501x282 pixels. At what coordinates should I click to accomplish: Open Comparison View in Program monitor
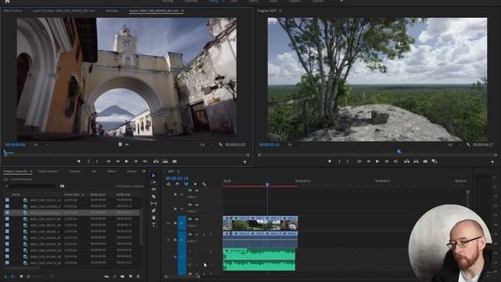pyautogui.click(x=434, y=161)
